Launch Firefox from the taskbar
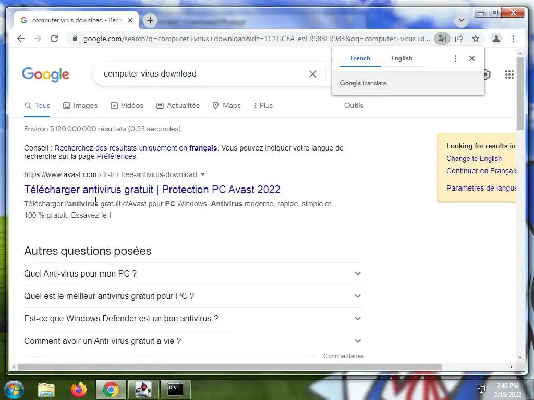534x400 pixels. [x=79, y=390]
